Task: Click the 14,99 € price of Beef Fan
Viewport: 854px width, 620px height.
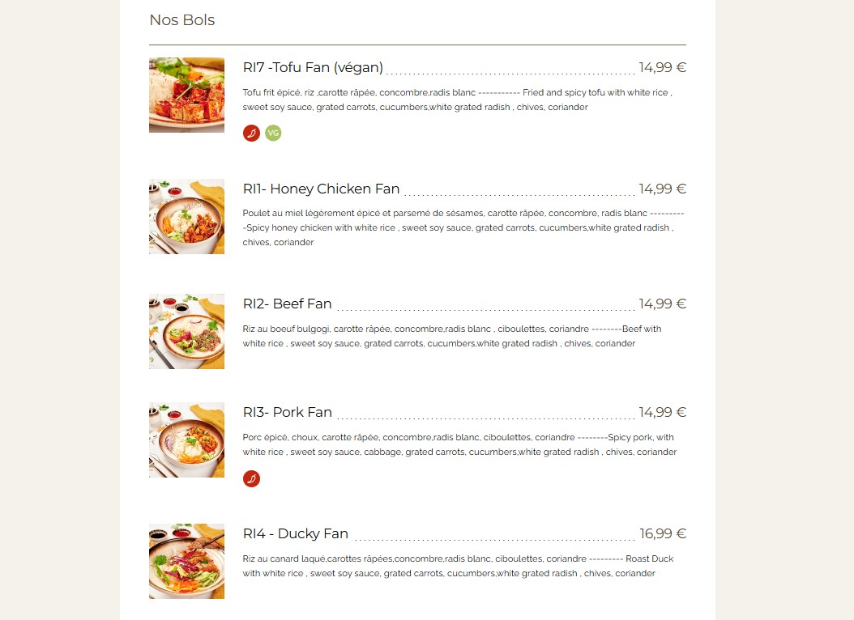Action: (x=662, y=304)
